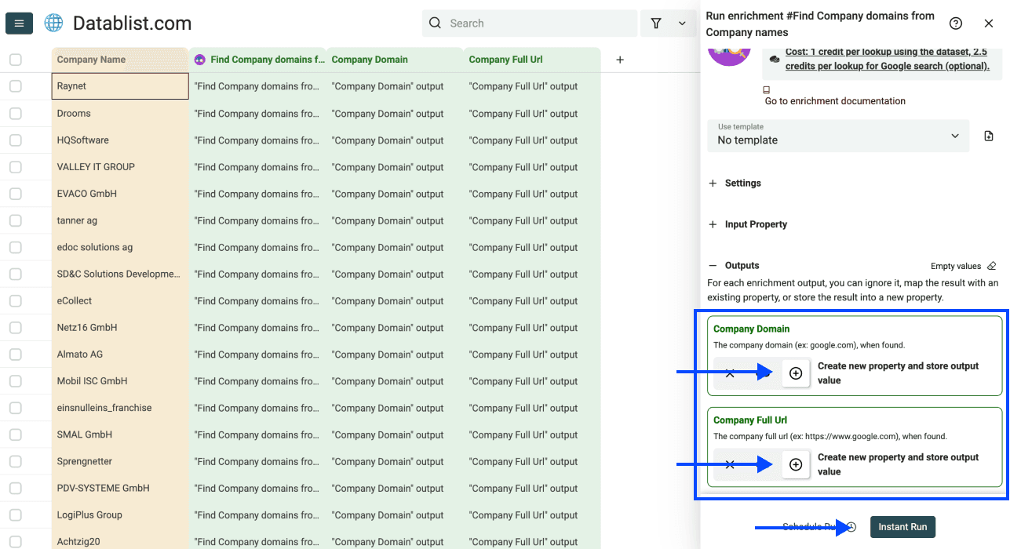The width and height of the screenshot is (1010, 549).
Task: Open the help icon in the enrichment panel header
Action: click(956, 24)
